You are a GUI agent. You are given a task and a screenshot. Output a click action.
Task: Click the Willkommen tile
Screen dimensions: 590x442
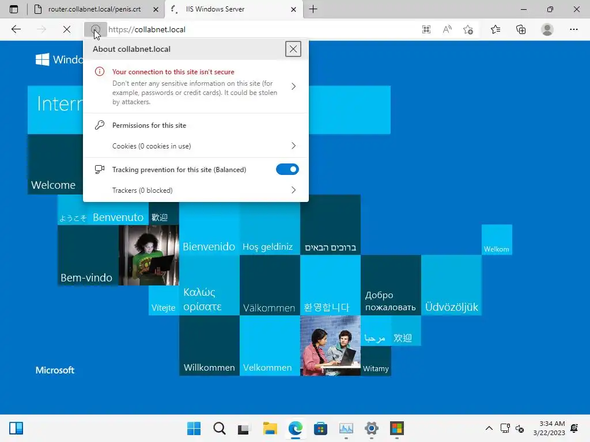[x=209, y=345]
